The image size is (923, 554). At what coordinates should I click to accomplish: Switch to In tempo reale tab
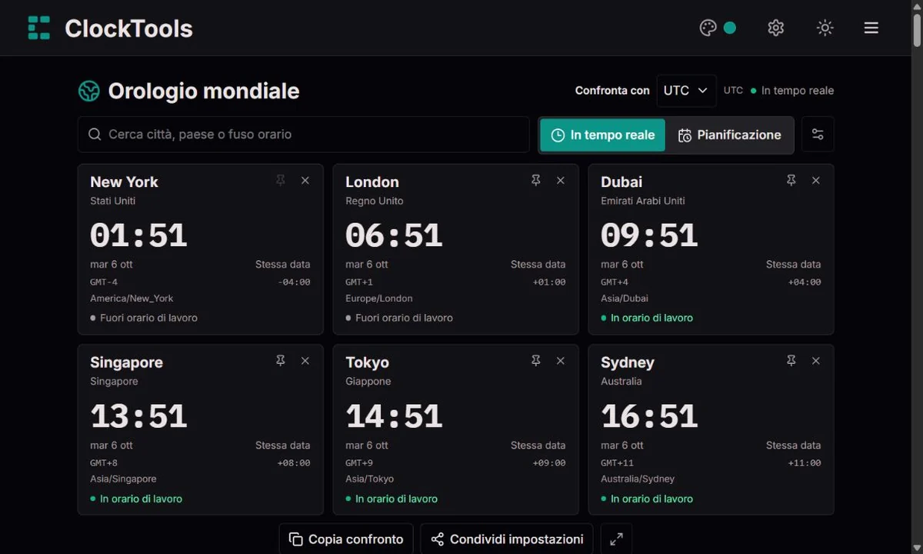602,135
